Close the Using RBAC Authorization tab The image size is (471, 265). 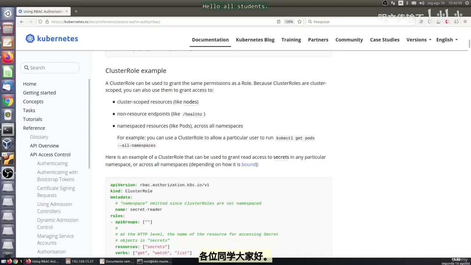pyautogui.click(x=67, y=11)
